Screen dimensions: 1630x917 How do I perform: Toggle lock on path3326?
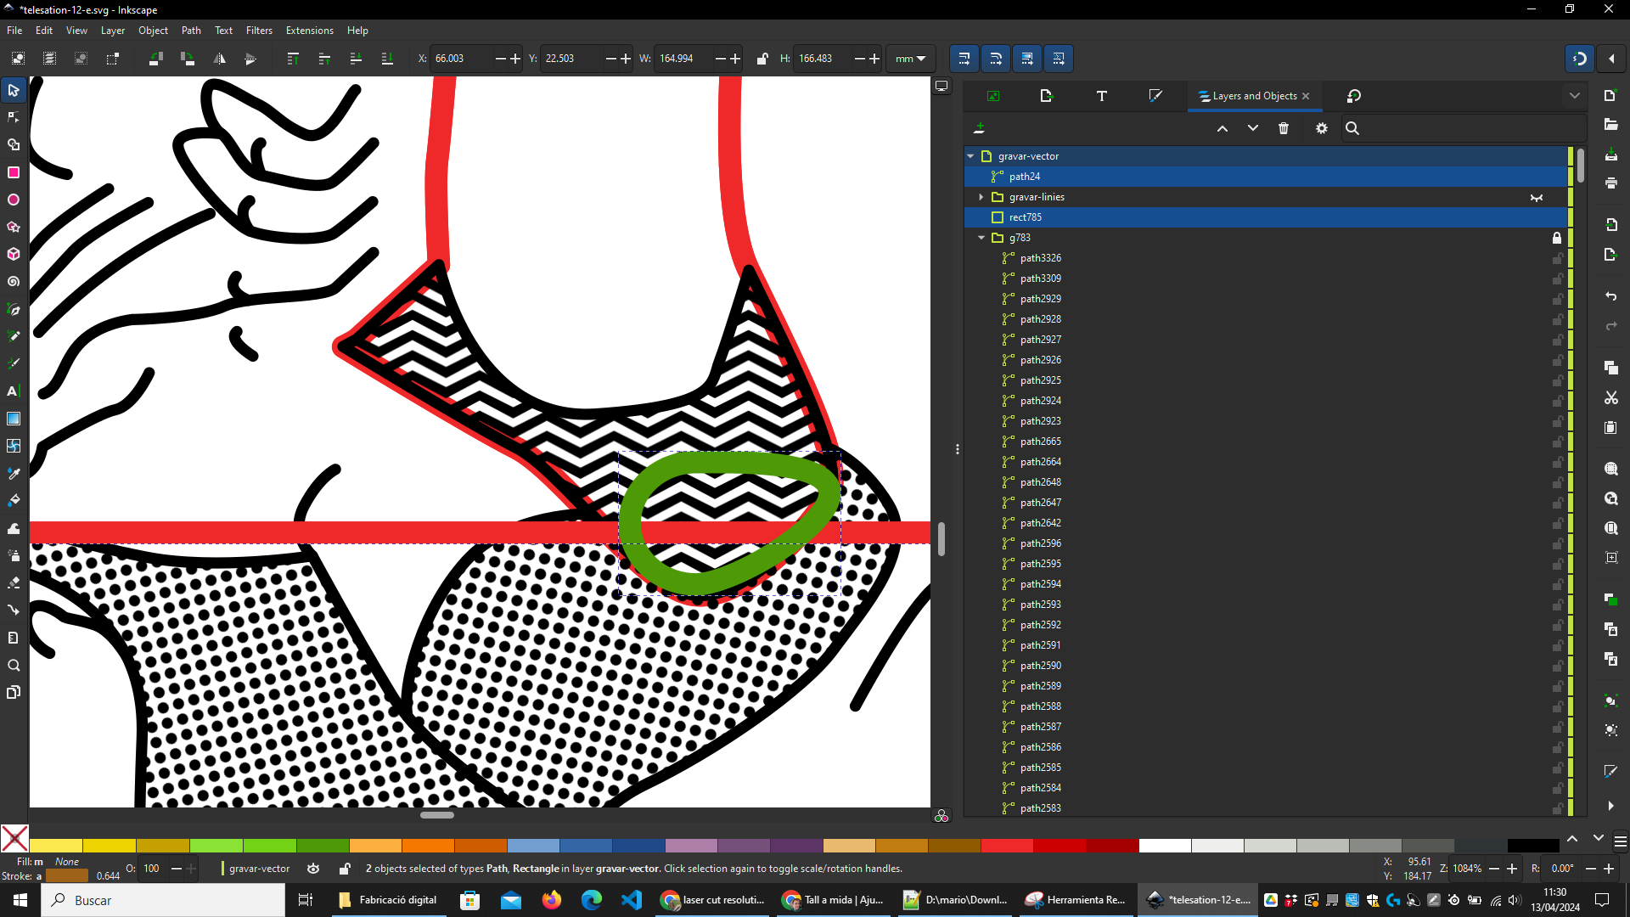[1558, 258]
